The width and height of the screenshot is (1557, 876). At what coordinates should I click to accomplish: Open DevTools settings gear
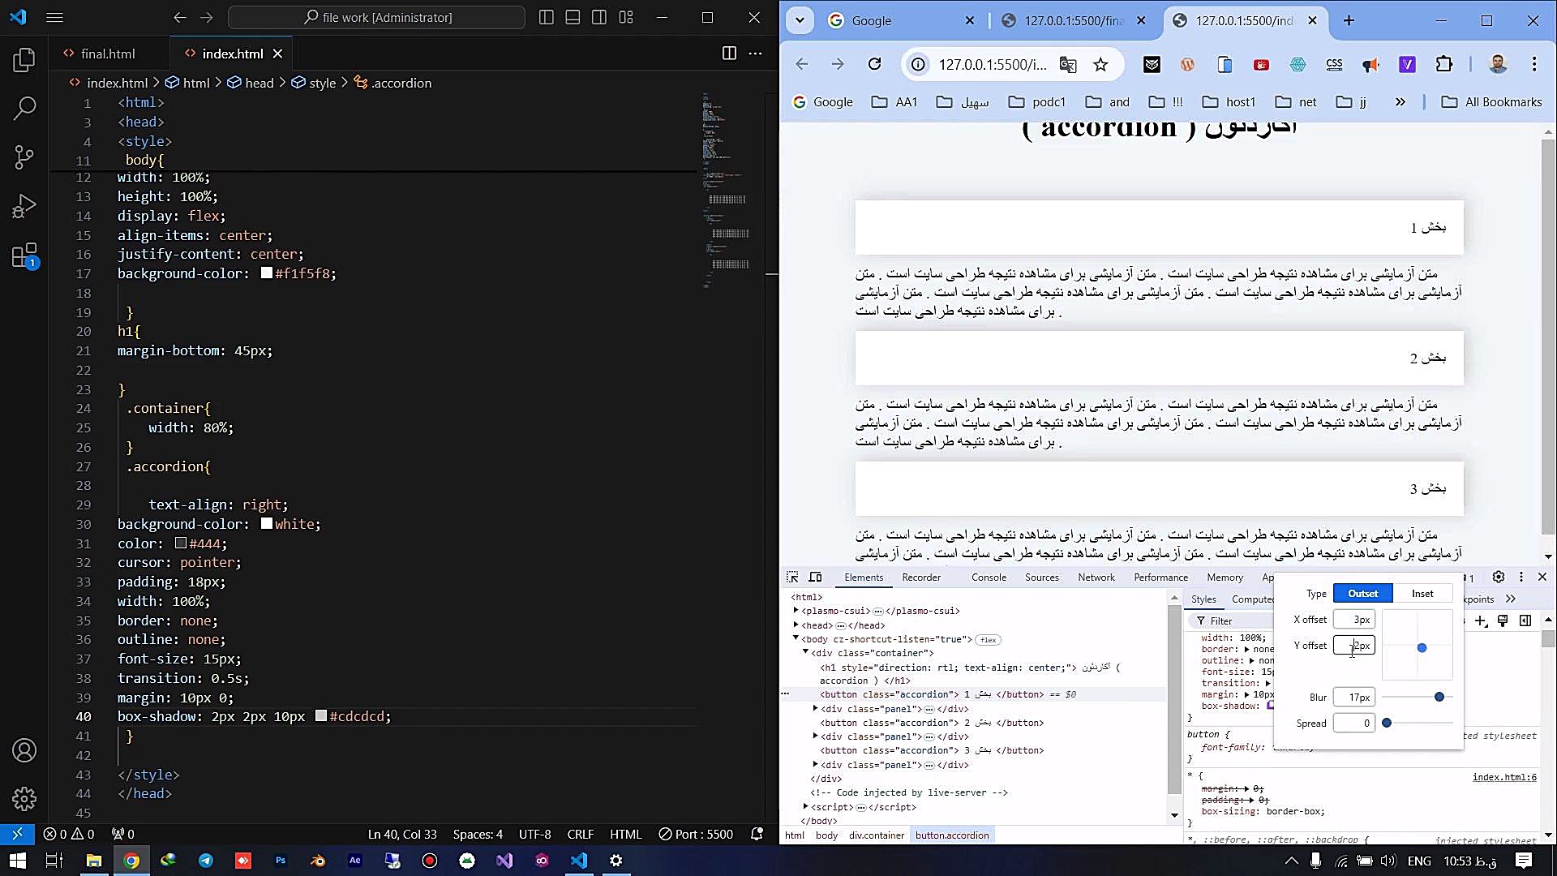pos(1499,577)
